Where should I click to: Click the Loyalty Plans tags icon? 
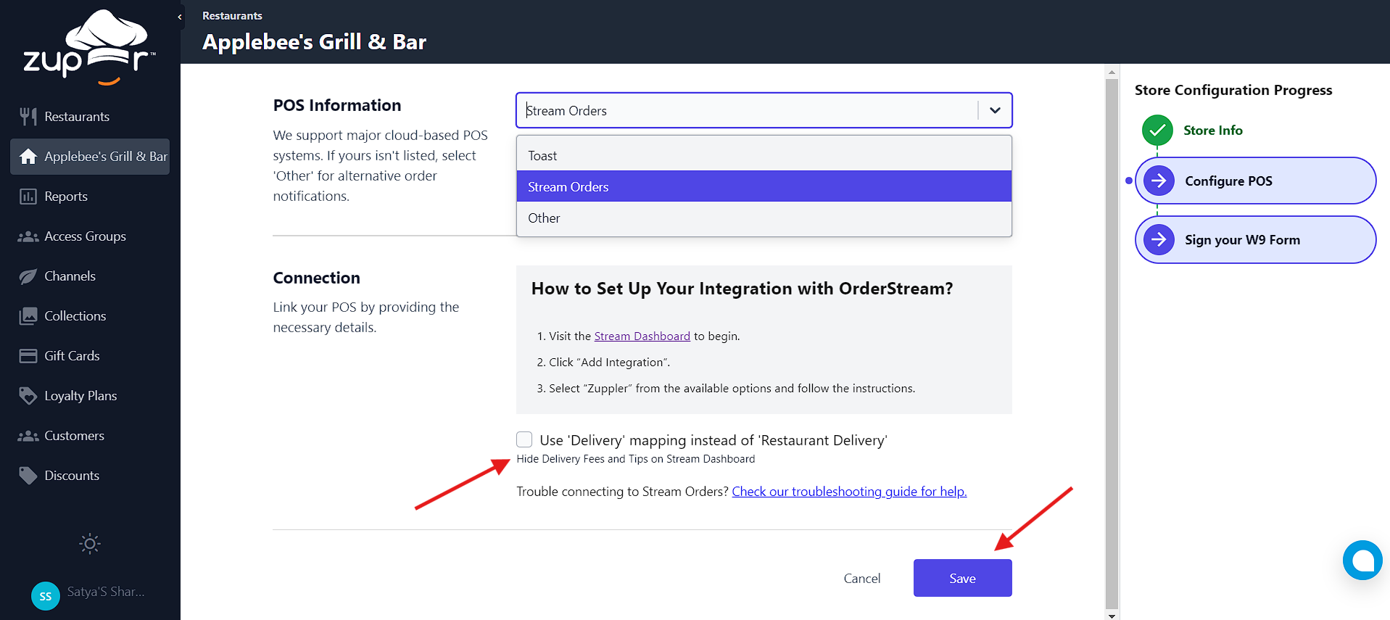point(28,396)
